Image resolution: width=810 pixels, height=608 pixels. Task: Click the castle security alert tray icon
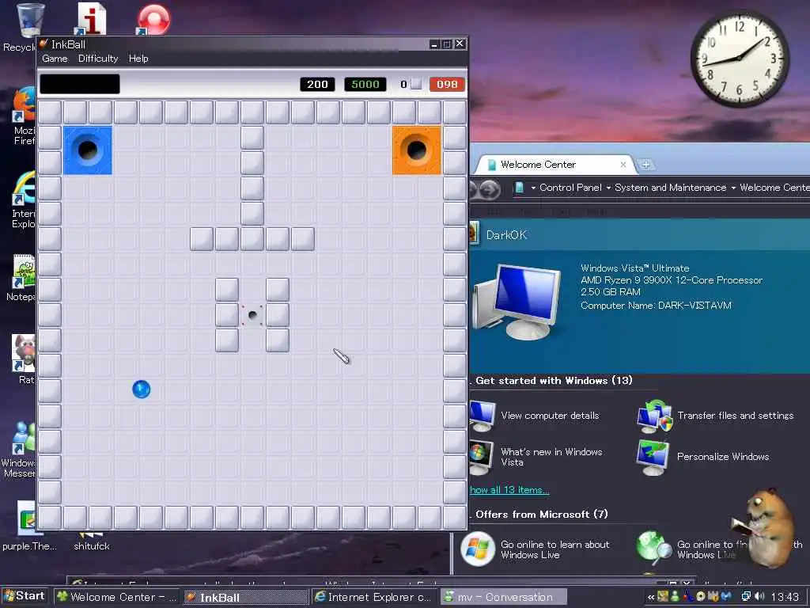point(713,597)
